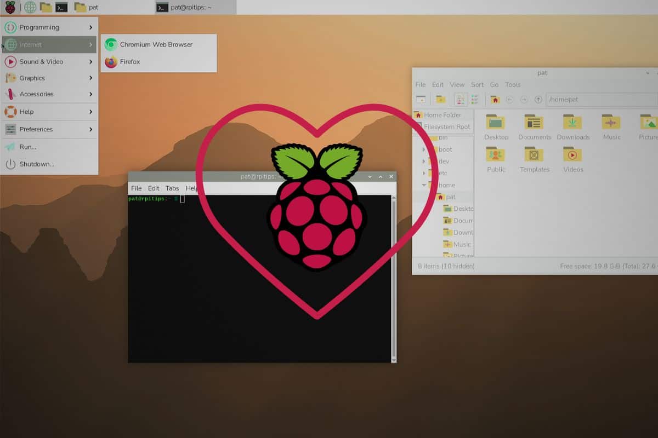Expand the boot directory in the sidebar
This screenshot has width=658, height=438.
click(425, 149)
